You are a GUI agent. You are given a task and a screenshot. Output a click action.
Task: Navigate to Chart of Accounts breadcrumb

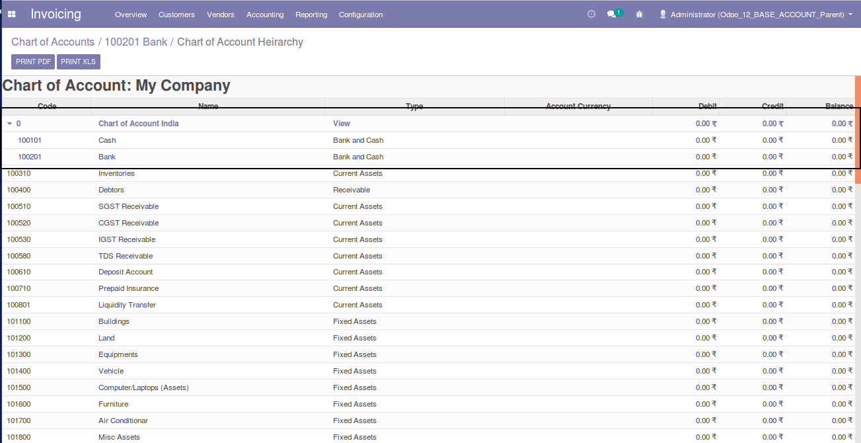click(x=53, y=42)
